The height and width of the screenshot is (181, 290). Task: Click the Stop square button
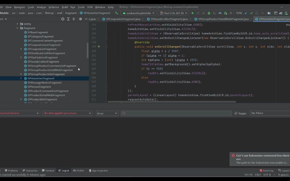coord(231,13)
